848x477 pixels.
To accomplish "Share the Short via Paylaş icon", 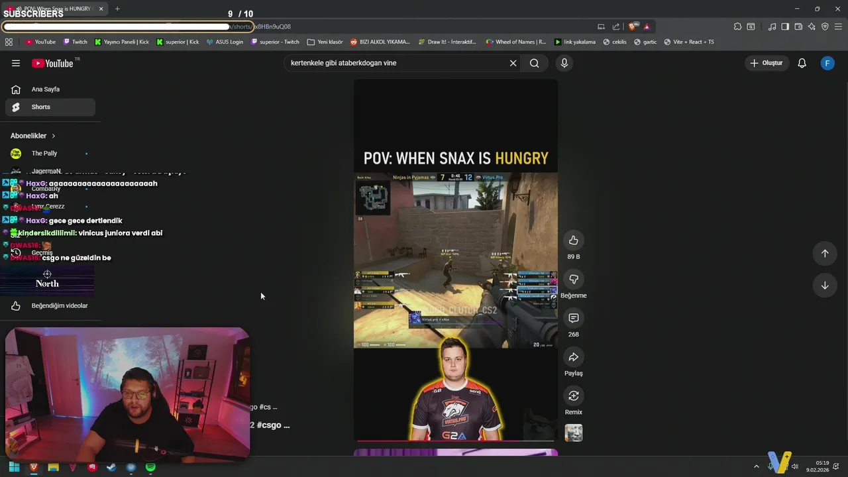I will pos(574,357).
